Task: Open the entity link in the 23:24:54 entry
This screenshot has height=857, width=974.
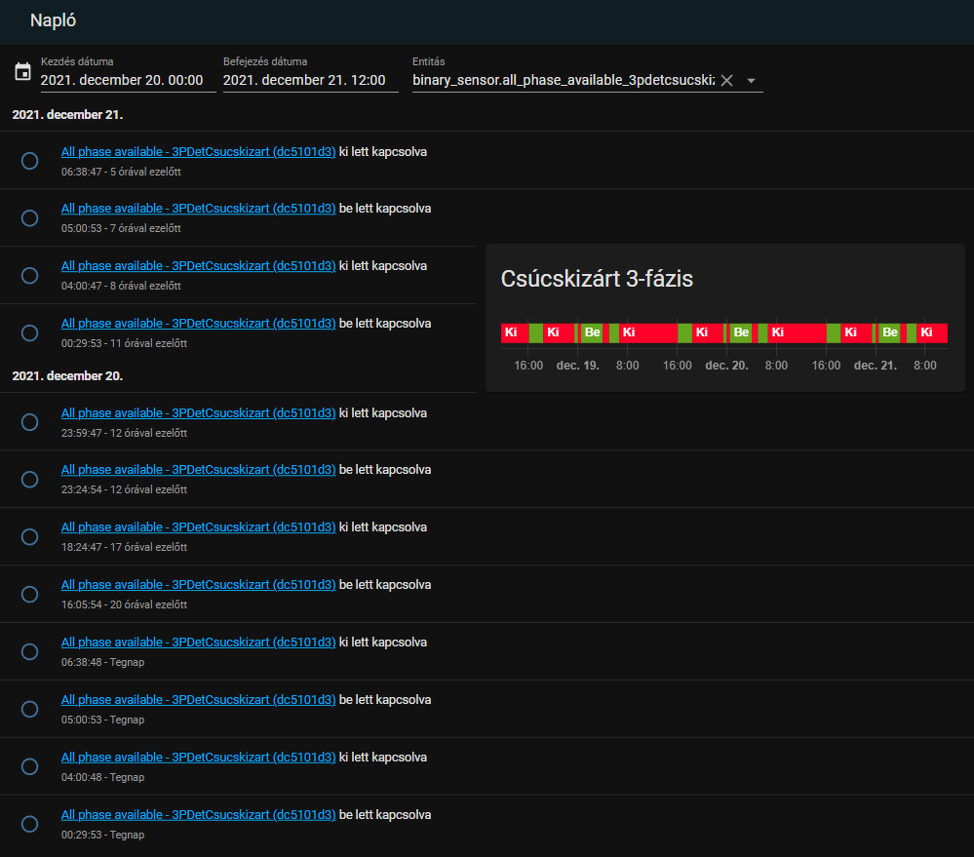Action: point(198,470)
